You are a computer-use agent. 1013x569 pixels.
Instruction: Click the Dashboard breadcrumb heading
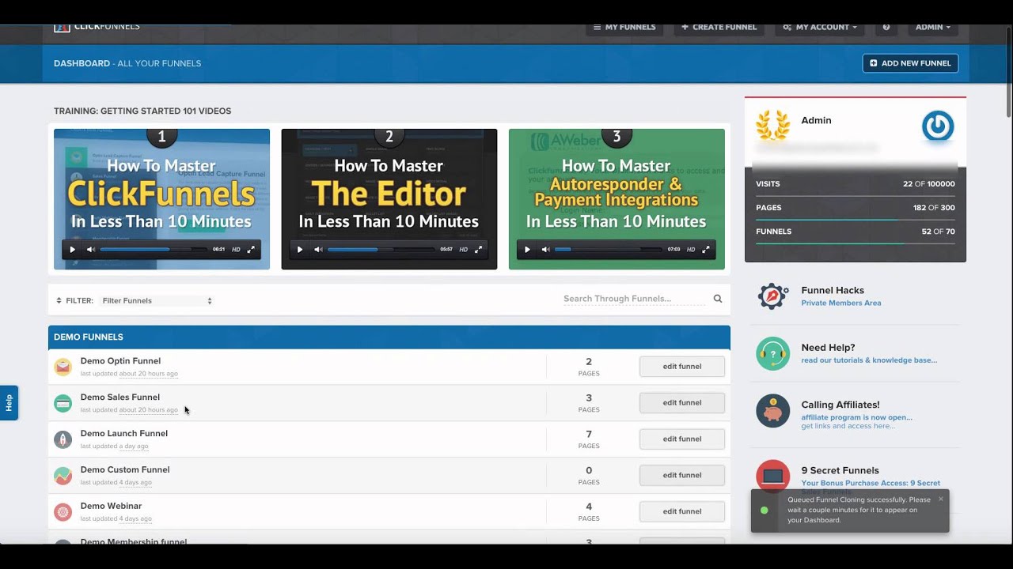82,63
